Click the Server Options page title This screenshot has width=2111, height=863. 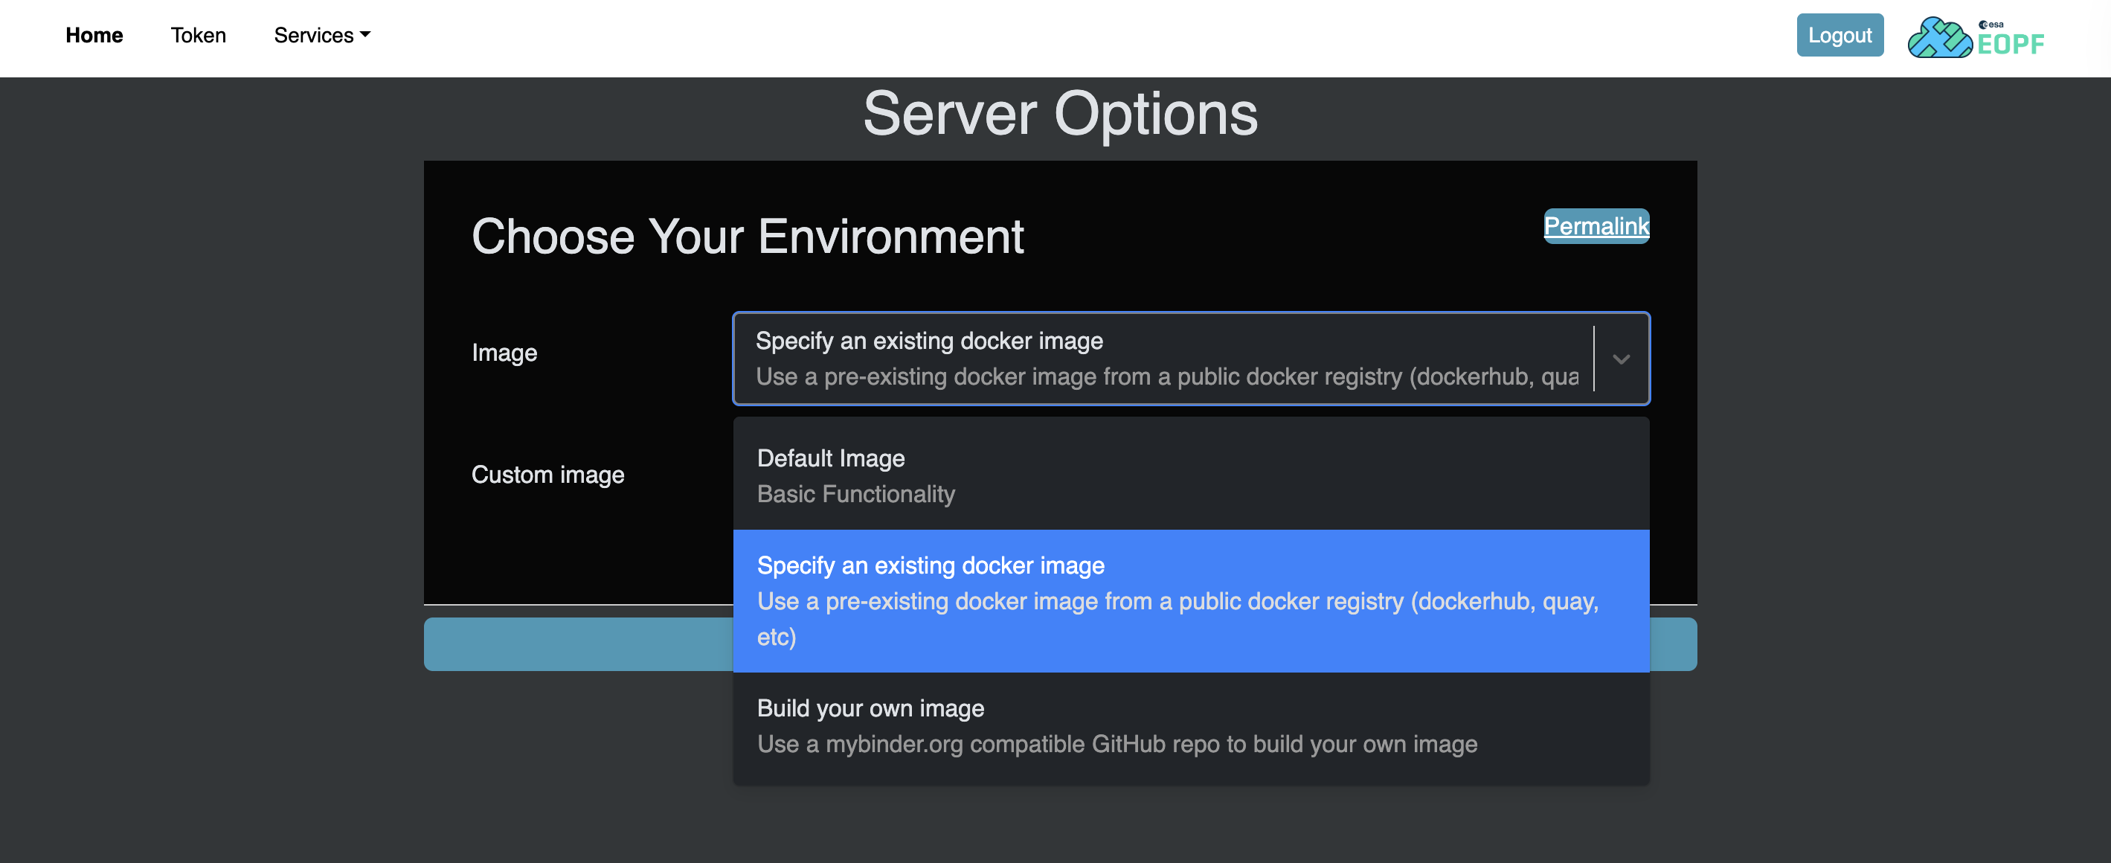[1060, 114]
